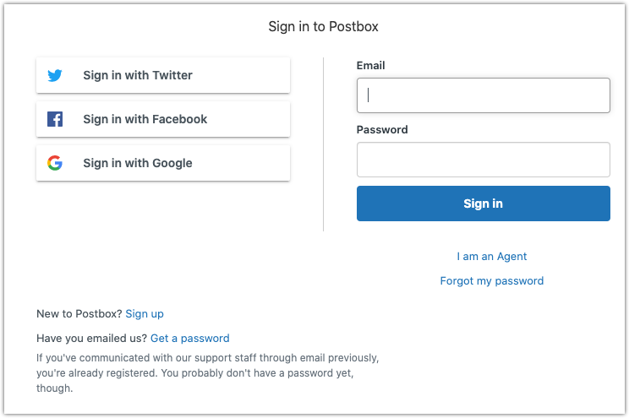Click the New to Postbox? text
Image resolution: width=629 pixels, height=418 pixels.
(79, 314)
